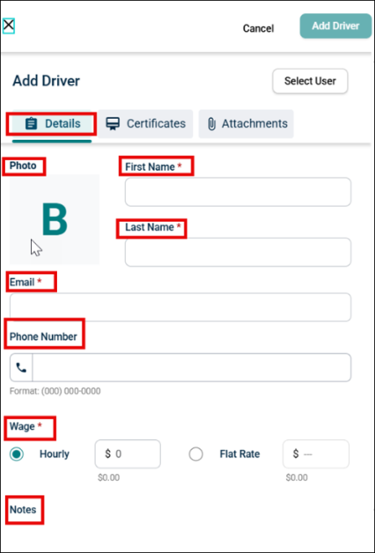Focus the First Name input field
The image size is (375, 553).
click(238, 192)
